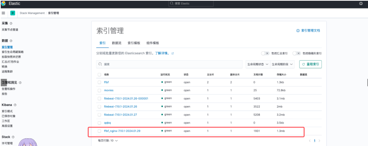Open 远程集群 in sidebar
The width and height of the screenshot is (368, 146).
coord(7,72)
